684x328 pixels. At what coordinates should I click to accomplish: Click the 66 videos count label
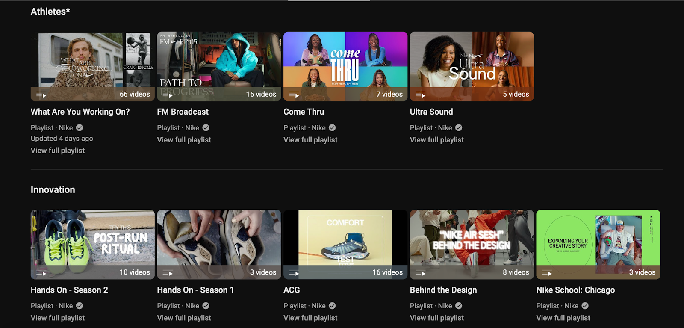135,94
